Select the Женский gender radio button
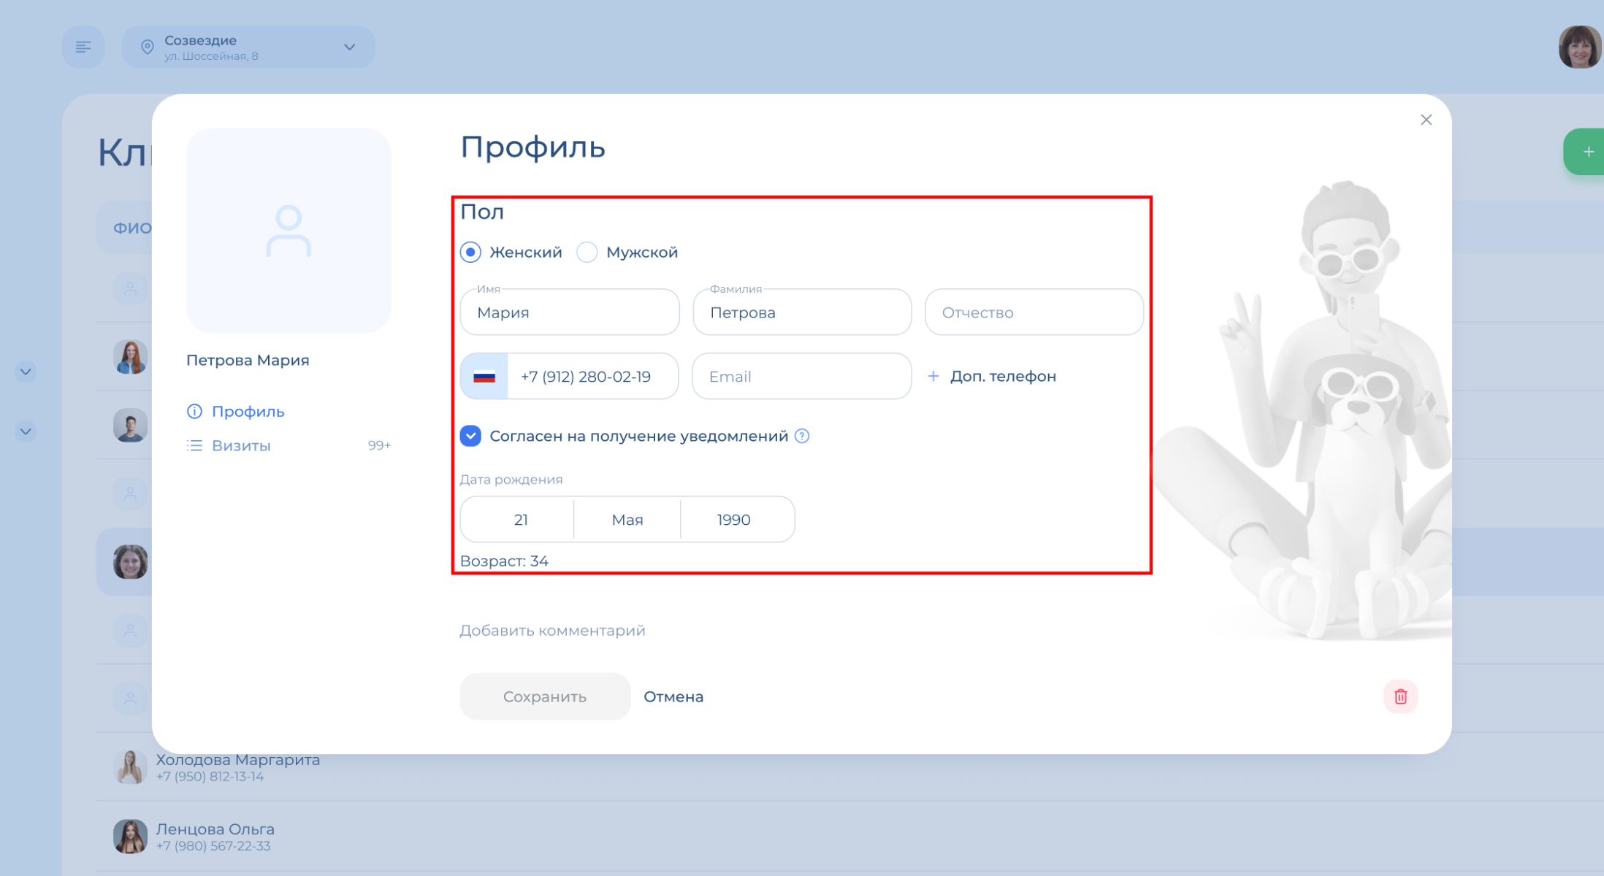 (x=471, y=253)
